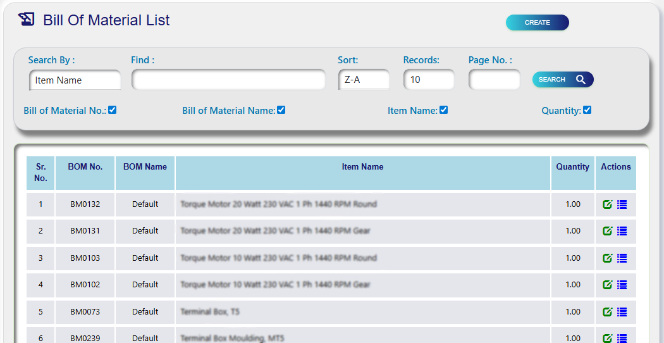Click the edit icon for BM0073
This screenshot has width=664, height=343.
(608, 312)
